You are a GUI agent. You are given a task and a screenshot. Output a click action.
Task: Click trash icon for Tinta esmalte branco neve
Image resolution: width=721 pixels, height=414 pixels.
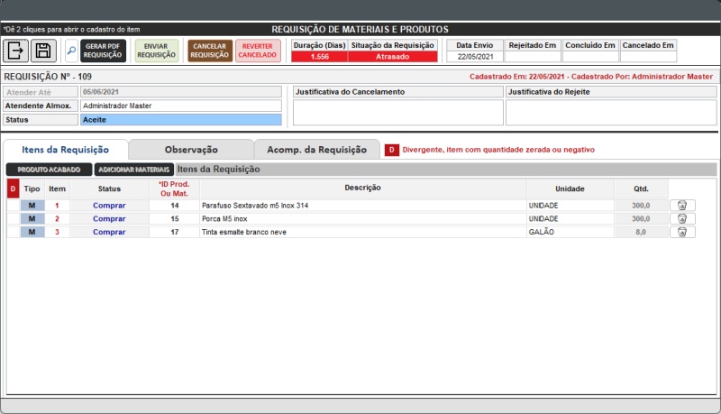pos(682,232)
